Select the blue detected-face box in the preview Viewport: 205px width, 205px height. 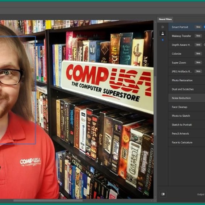pyautogui.click(x=18, y=90)
